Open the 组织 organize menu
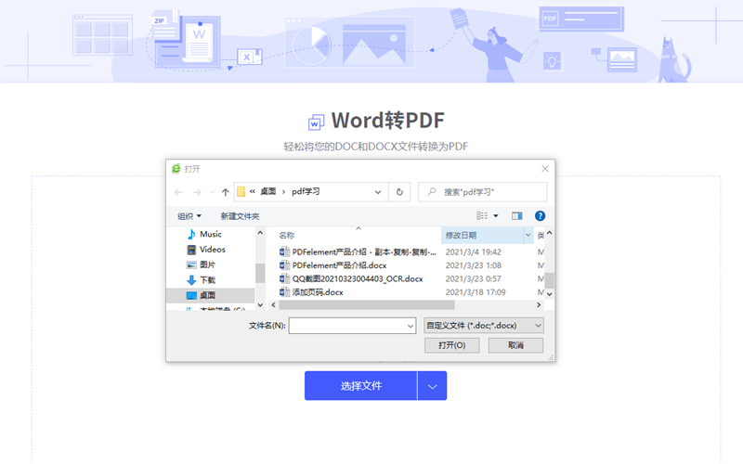 pos(189,216)
